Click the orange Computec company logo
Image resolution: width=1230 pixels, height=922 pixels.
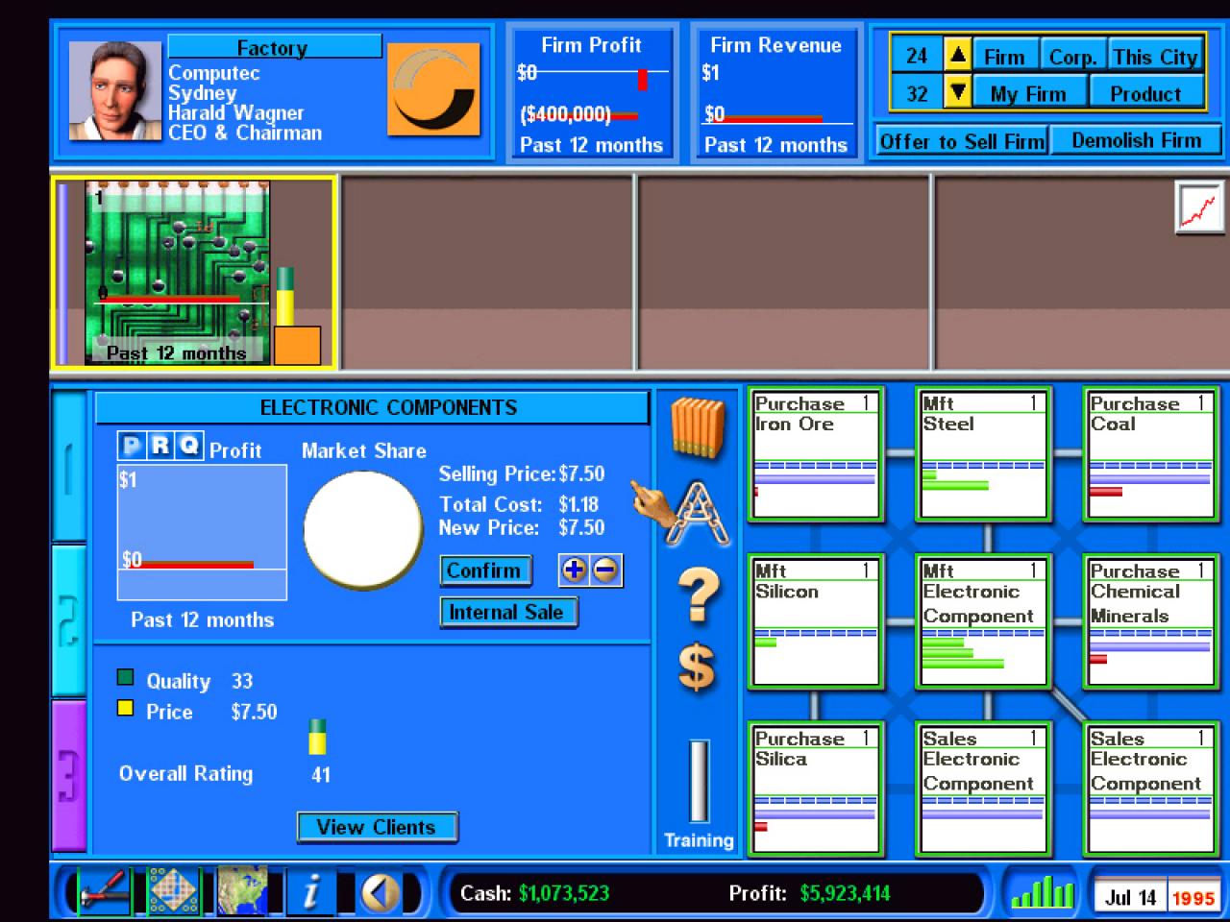433,88
